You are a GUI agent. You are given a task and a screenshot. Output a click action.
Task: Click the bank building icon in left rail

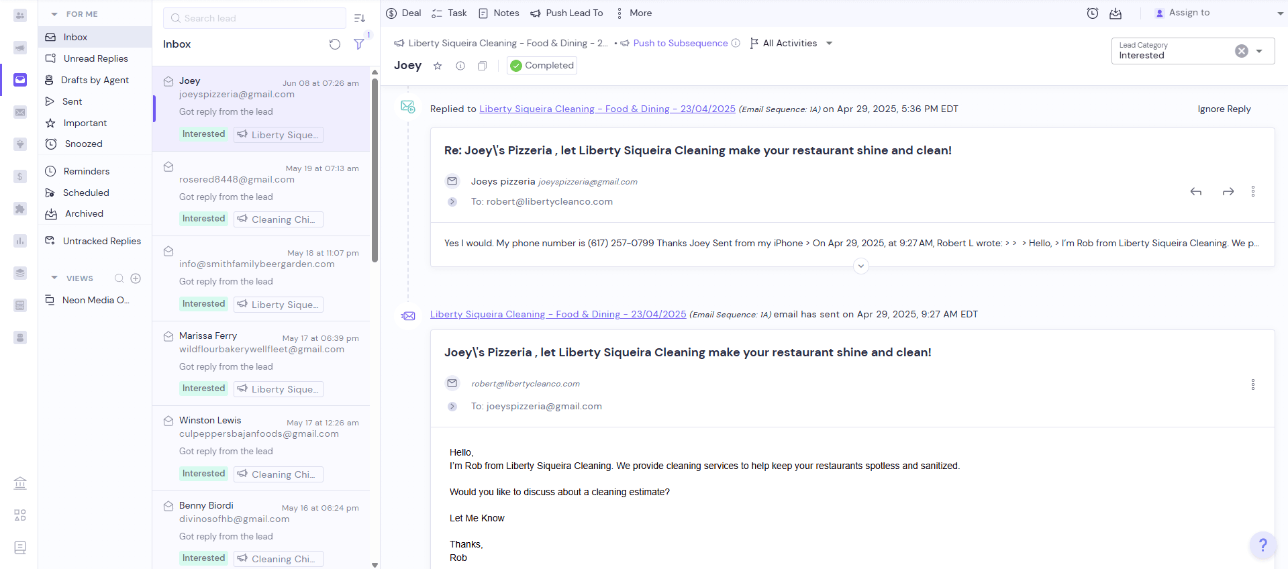[20, 483]
